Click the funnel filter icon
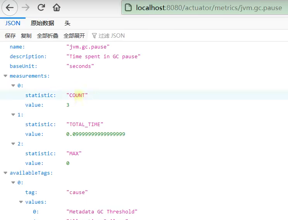 coord(94,36)
